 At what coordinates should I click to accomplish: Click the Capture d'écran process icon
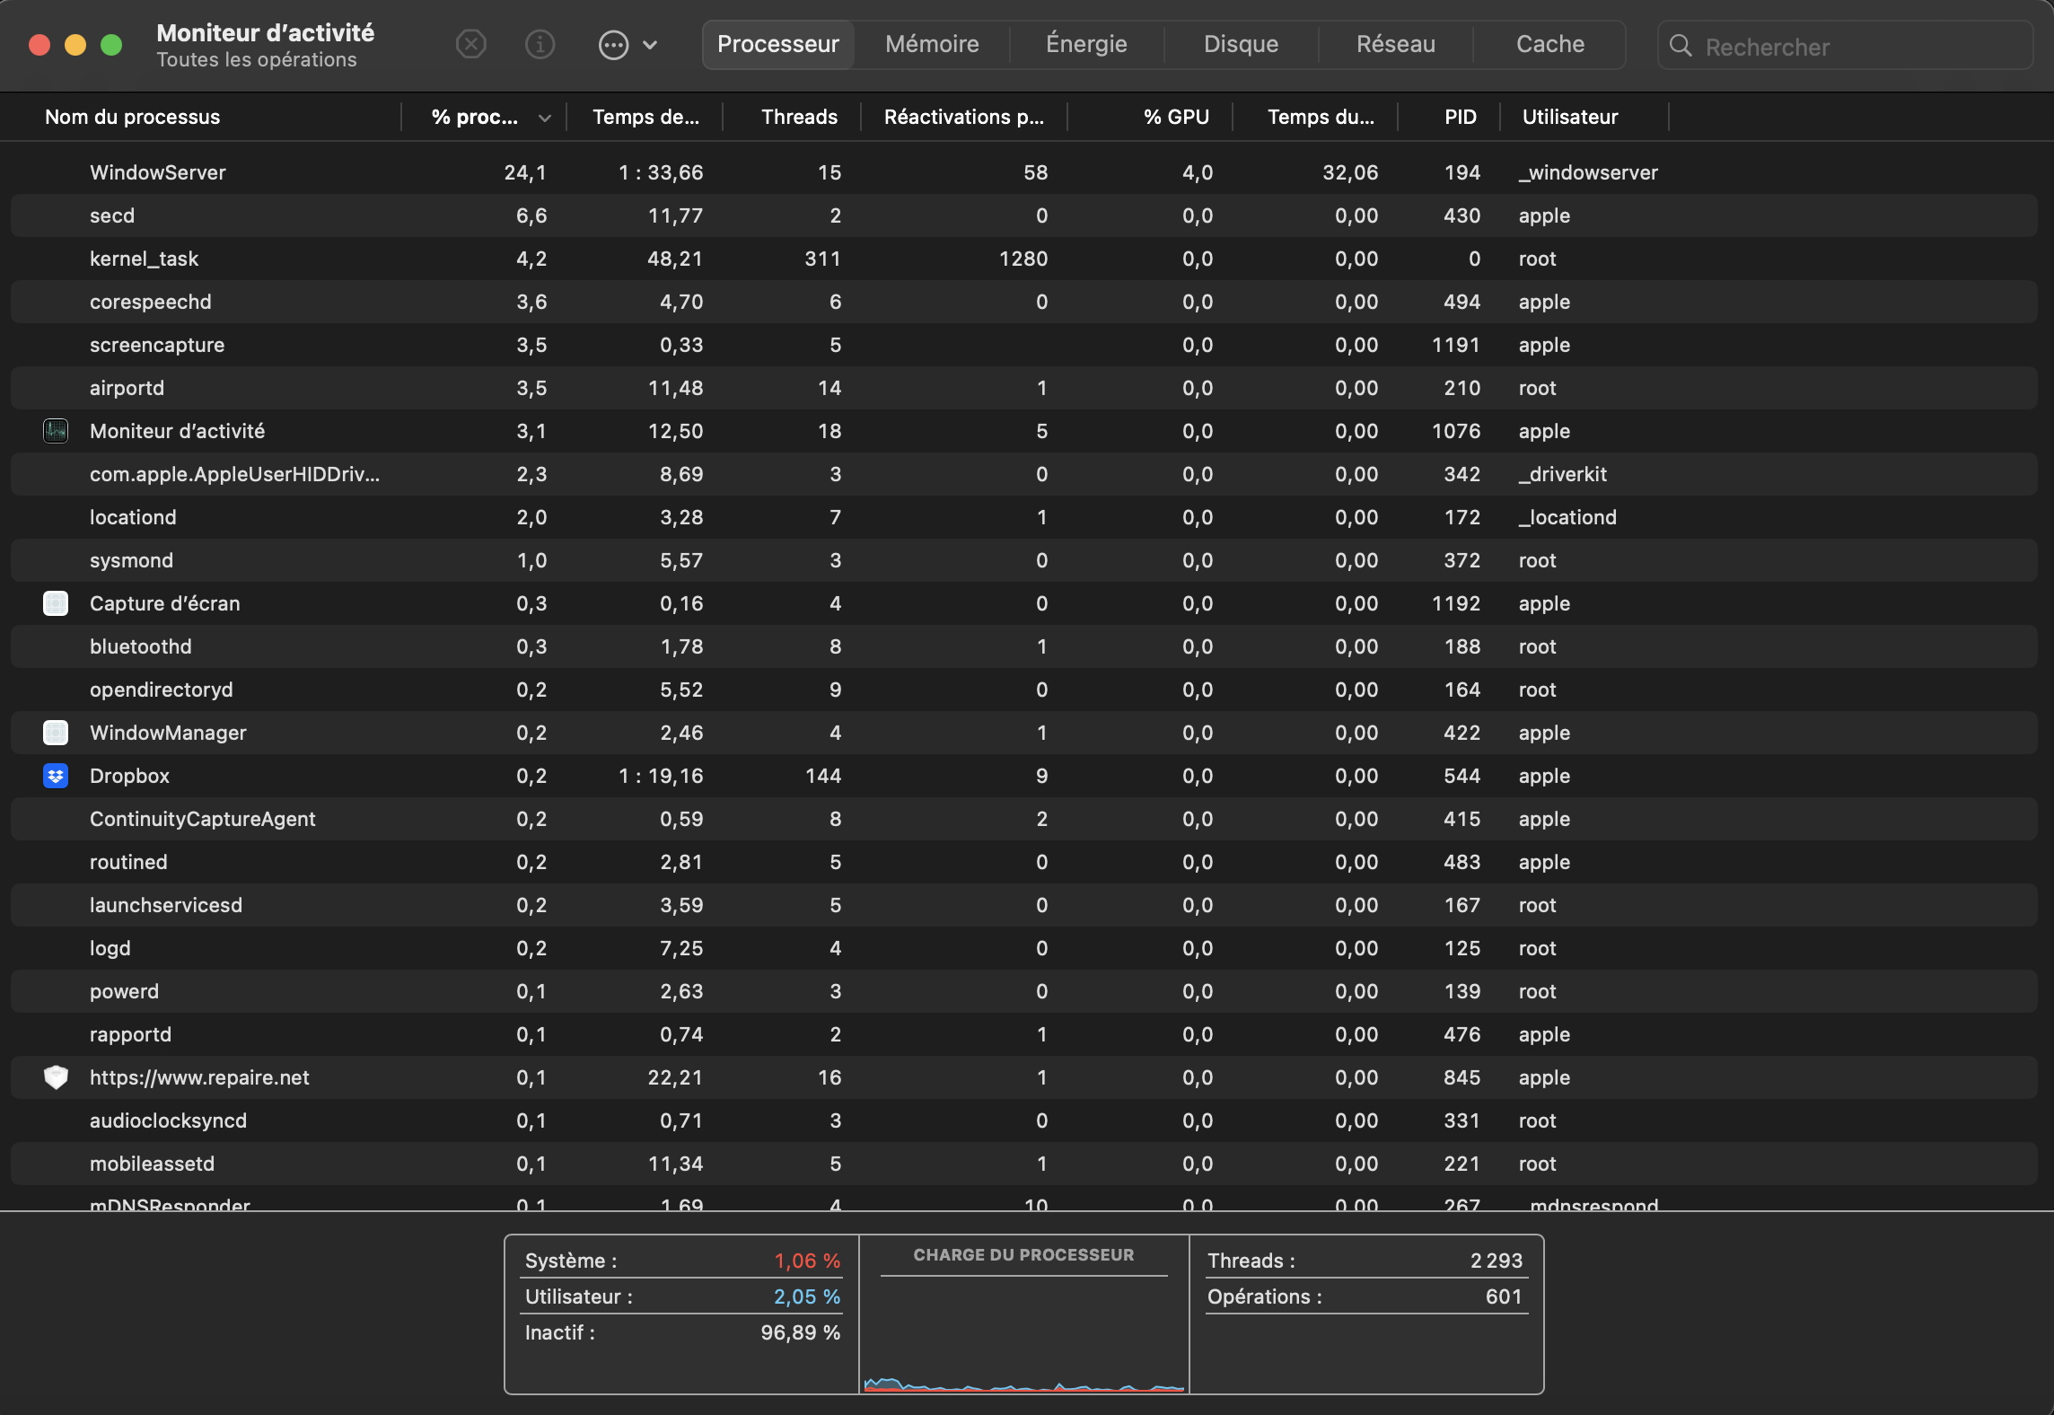click(56, 603)
